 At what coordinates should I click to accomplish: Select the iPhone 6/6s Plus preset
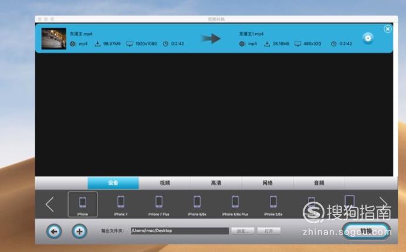235,206
